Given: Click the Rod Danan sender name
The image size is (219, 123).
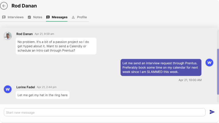Looking at the screenshot, I should pyautogui.click(x=25, y=34).
